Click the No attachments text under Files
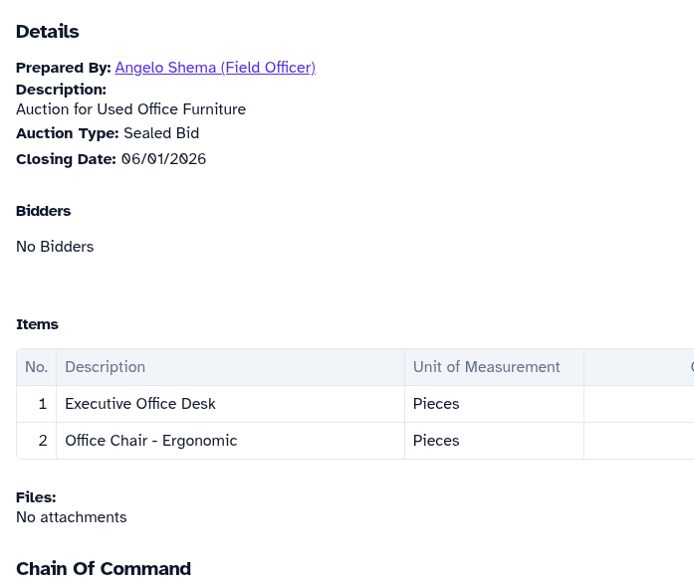The image size is (694, 579). click(71, 517)
